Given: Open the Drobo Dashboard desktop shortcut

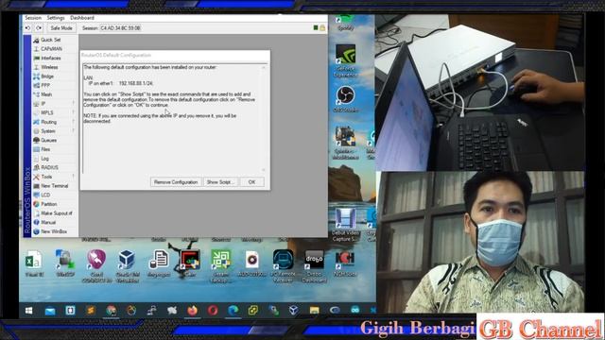Looking at the screenshot, I should [314, 266].
